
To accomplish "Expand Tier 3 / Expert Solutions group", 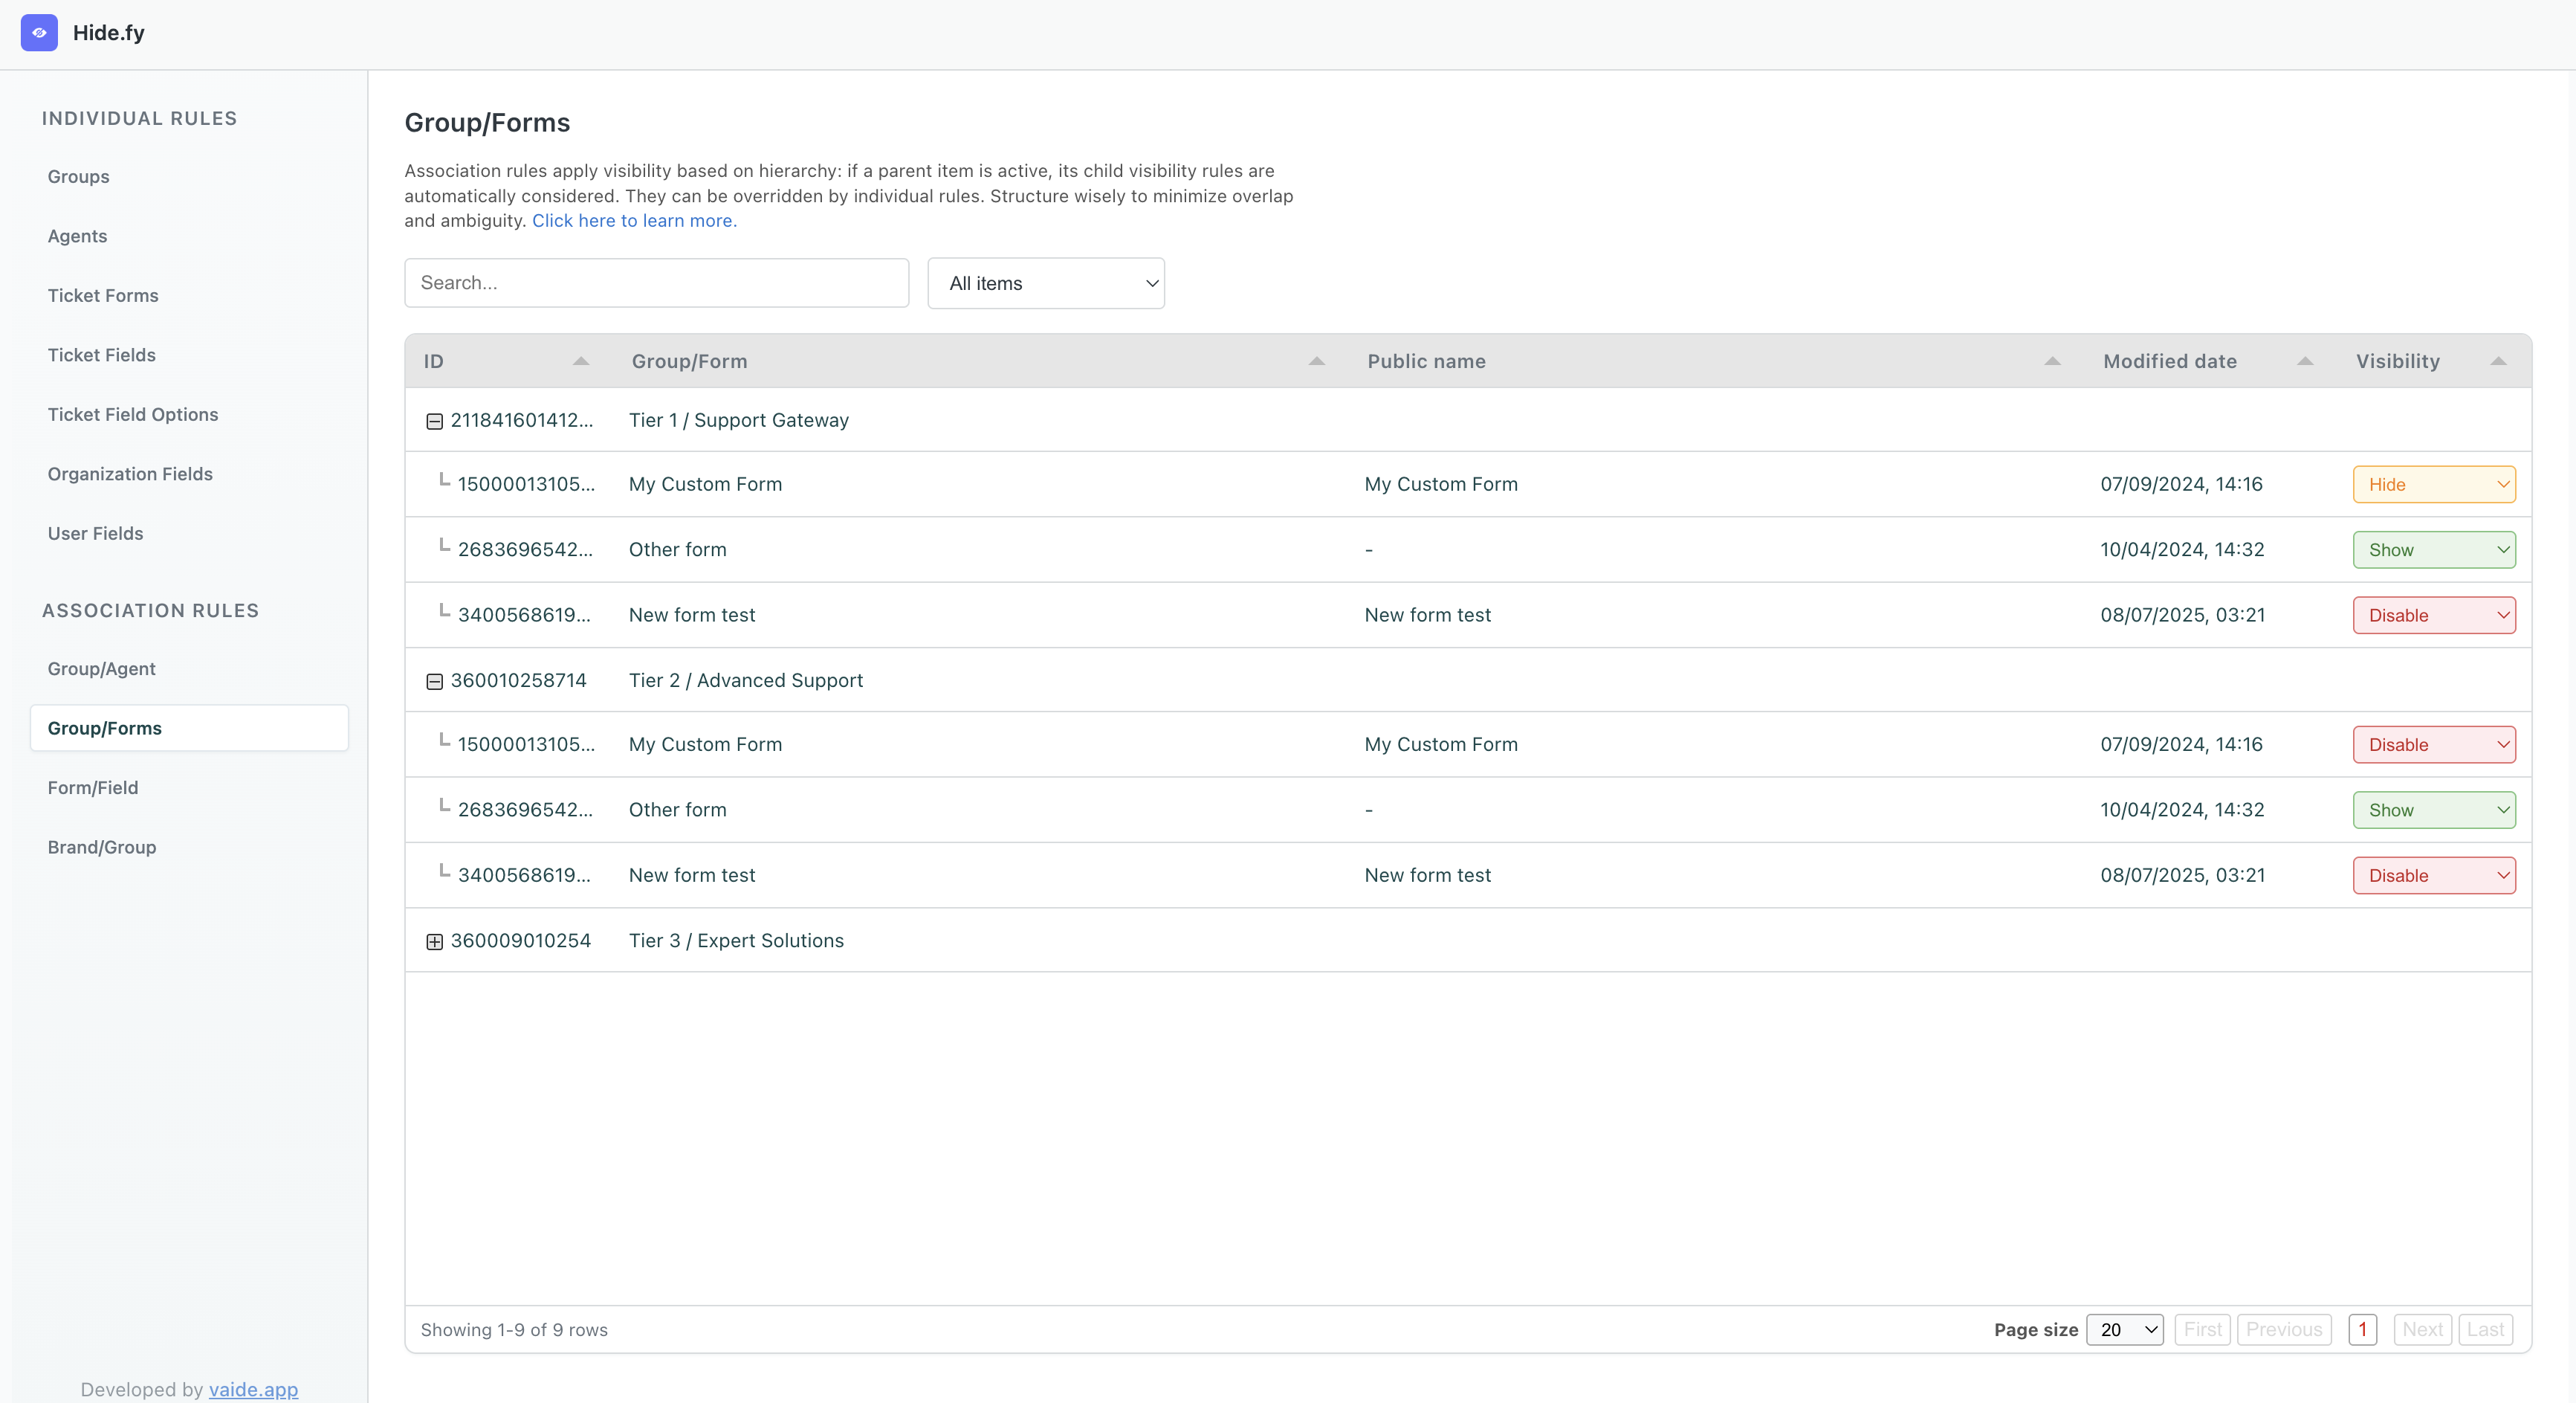I will click(434, 942).
